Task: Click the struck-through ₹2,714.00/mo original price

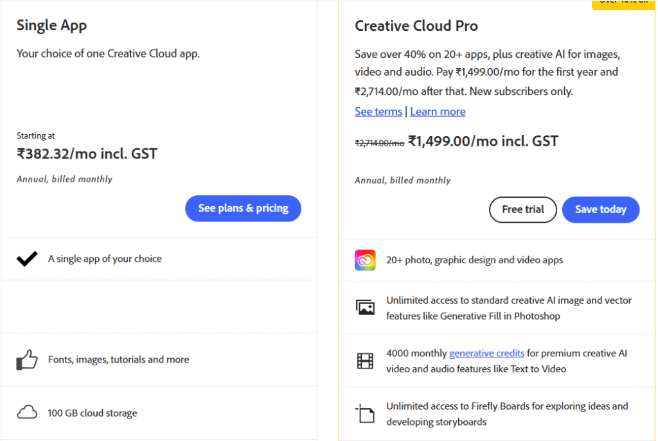Action: click(379, 143)
